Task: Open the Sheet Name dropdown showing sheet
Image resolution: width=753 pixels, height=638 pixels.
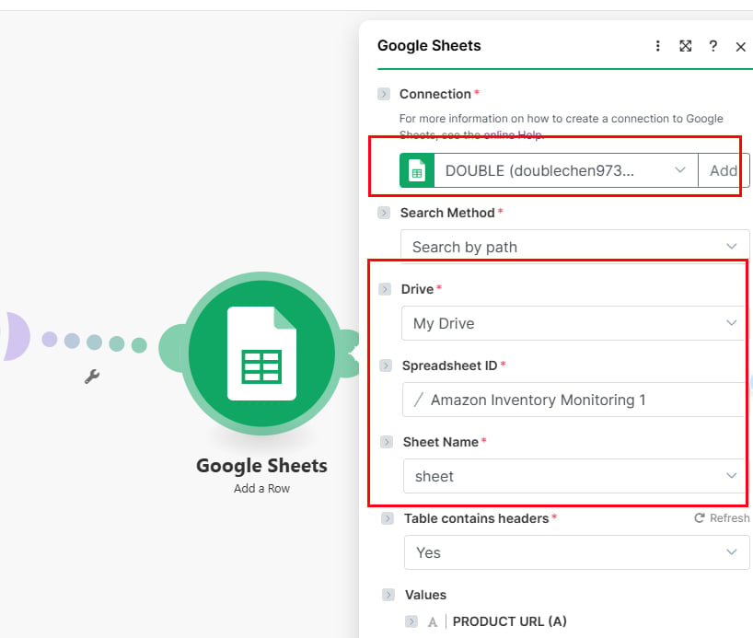Action: (x=574, y=476)
